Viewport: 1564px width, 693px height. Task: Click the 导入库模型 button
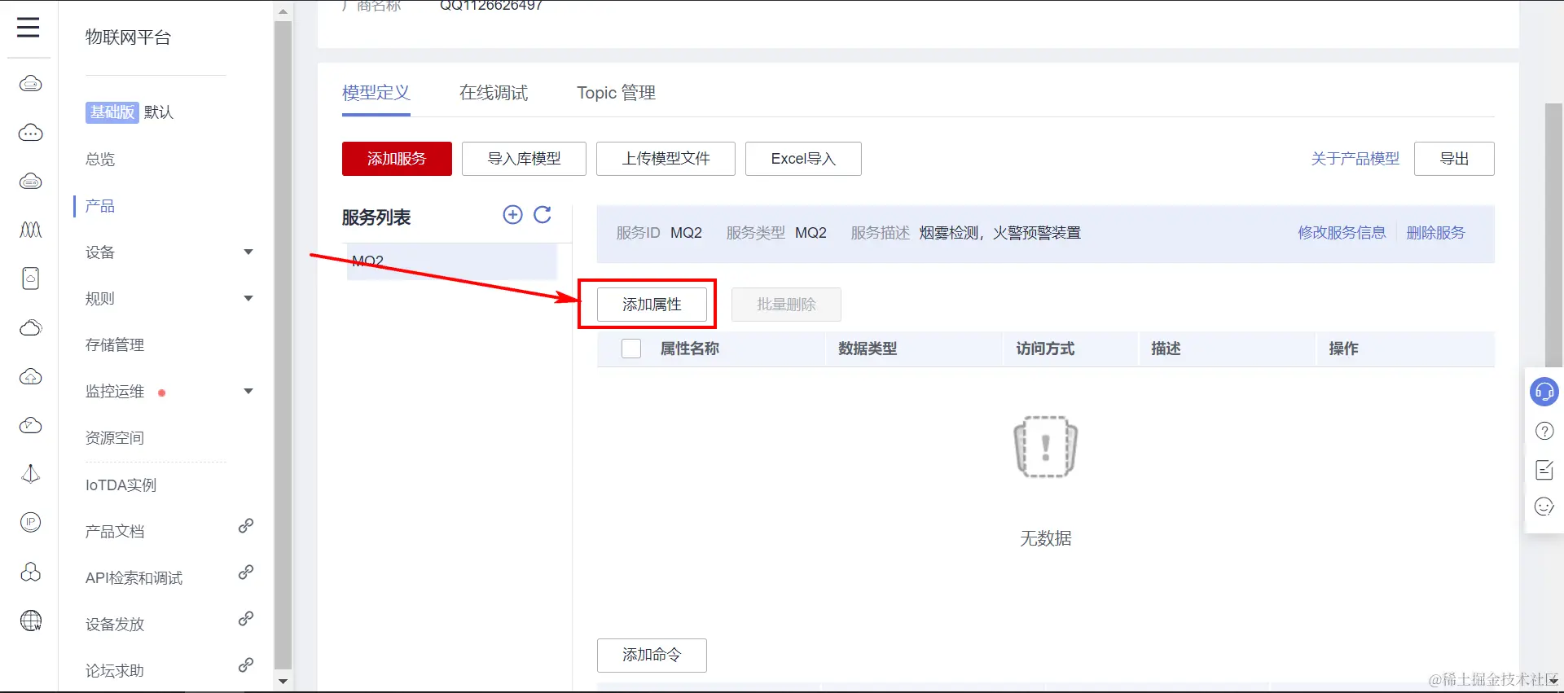pos(524,159)
